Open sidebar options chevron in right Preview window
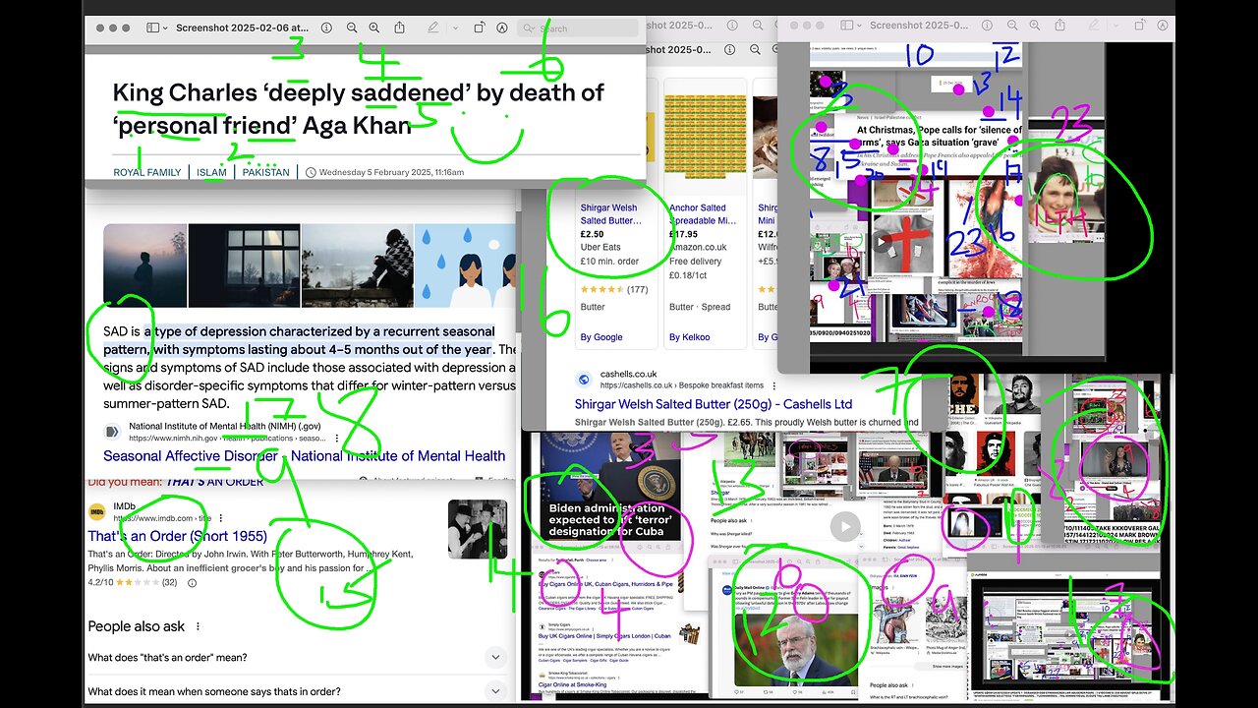The image size is (1258, 708). click(859, 26)
